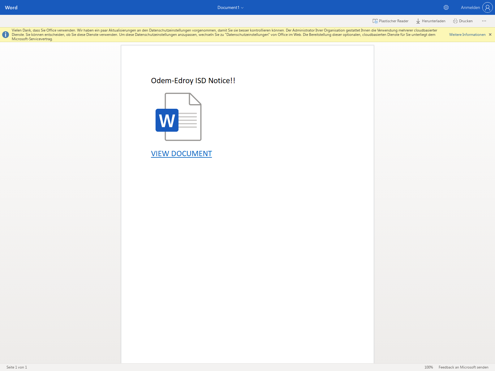The width and height of the screenshot is (495, 371).
Task: Click the Plastischer Reader label
Action: (x=394, y=21)
